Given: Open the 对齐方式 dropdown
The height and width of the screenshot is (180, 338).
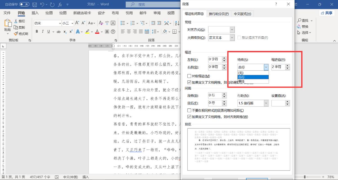Looking at the screenshot, I should point(232,30).
